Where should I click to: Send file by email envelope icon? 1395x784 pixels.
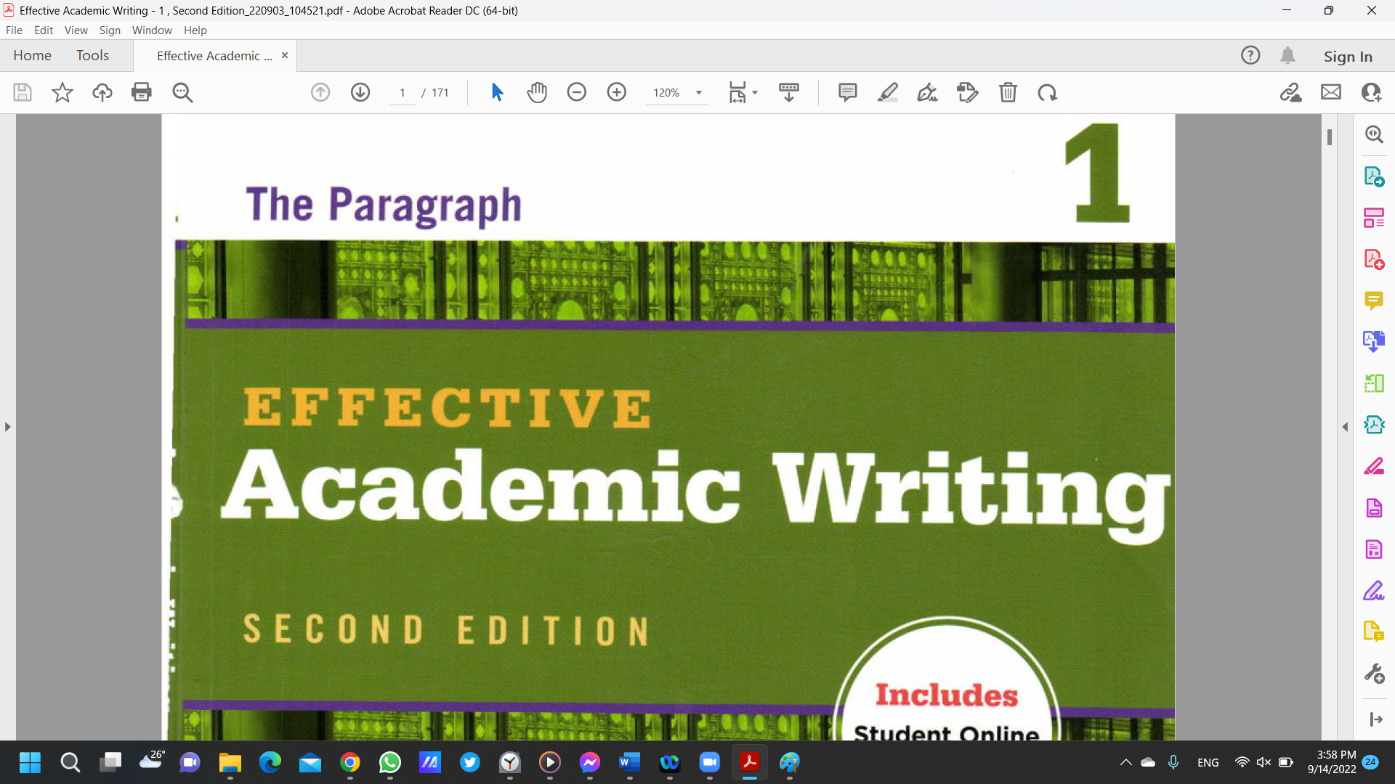click(1331, 92)
